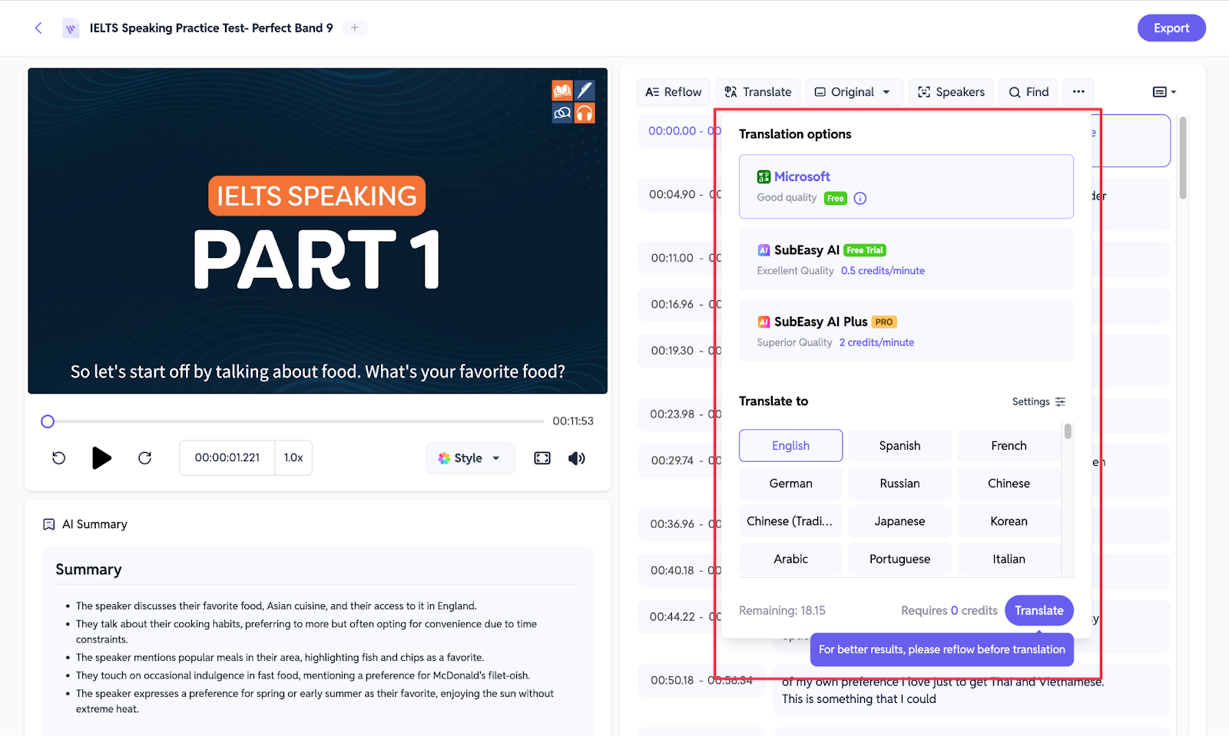
Task: Choose Spanish as target language
Action: pyautogui.click(x=899, y=446)
